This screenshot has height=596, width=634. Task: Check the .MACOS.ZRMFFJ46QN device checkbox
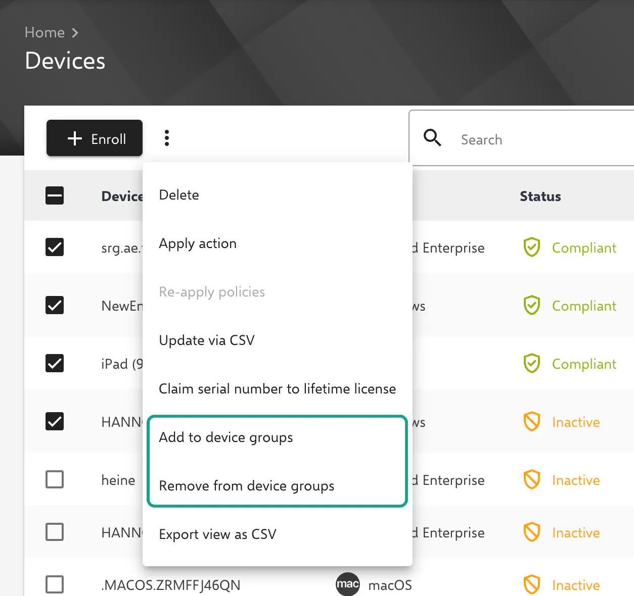tap(55, 584)
